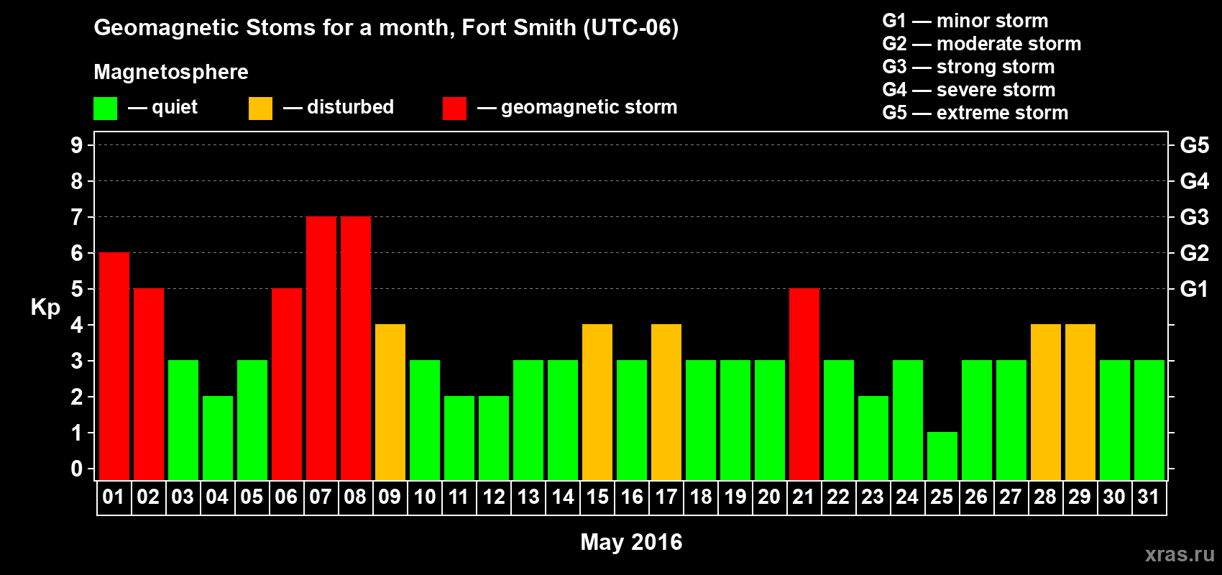Click the green quiet legend swatch
This screenshot has width=1222, height=575.
coord(105,109)
